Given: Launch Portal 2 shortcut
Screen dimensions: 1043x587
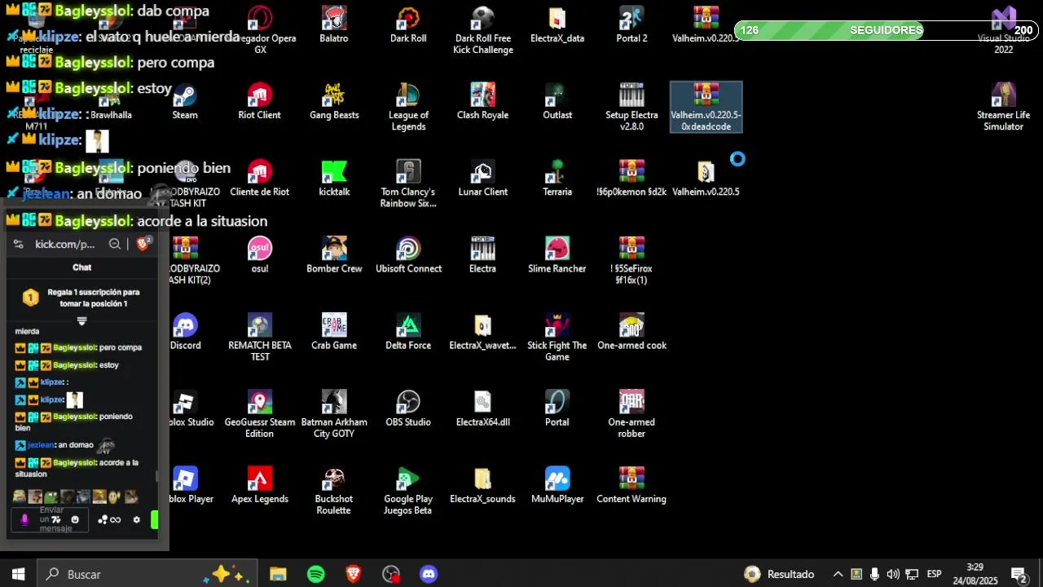Looking at the screenshot, I should coord(632,25).
